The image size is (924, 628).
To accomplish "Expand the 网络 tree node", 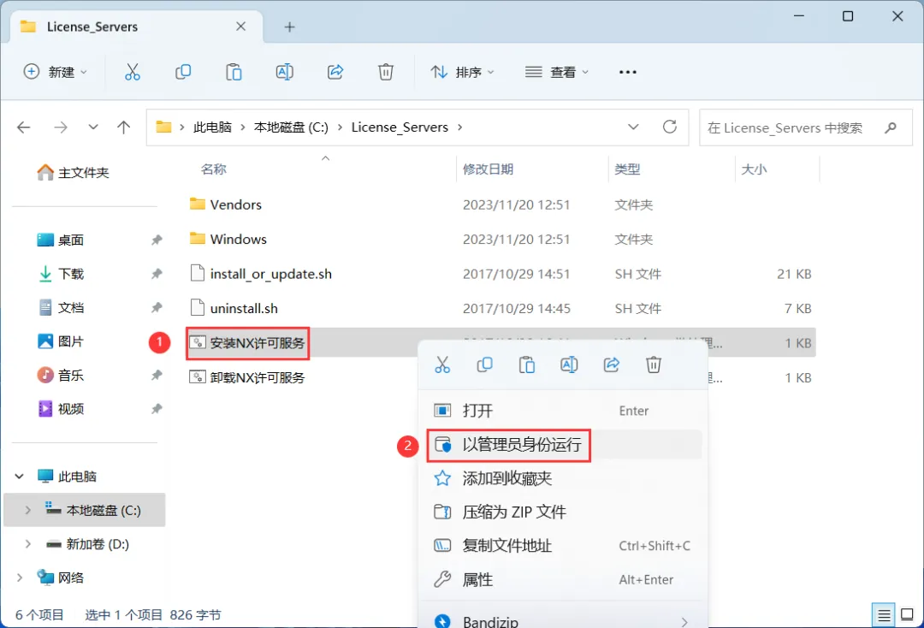I will (x=20, y=578).
